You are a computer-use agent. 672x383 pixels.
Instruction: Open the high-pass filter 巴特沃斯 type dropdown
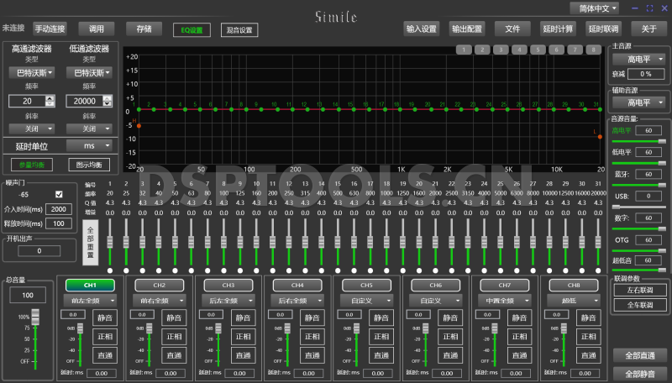pyautogui.click(x=33, y=73)
